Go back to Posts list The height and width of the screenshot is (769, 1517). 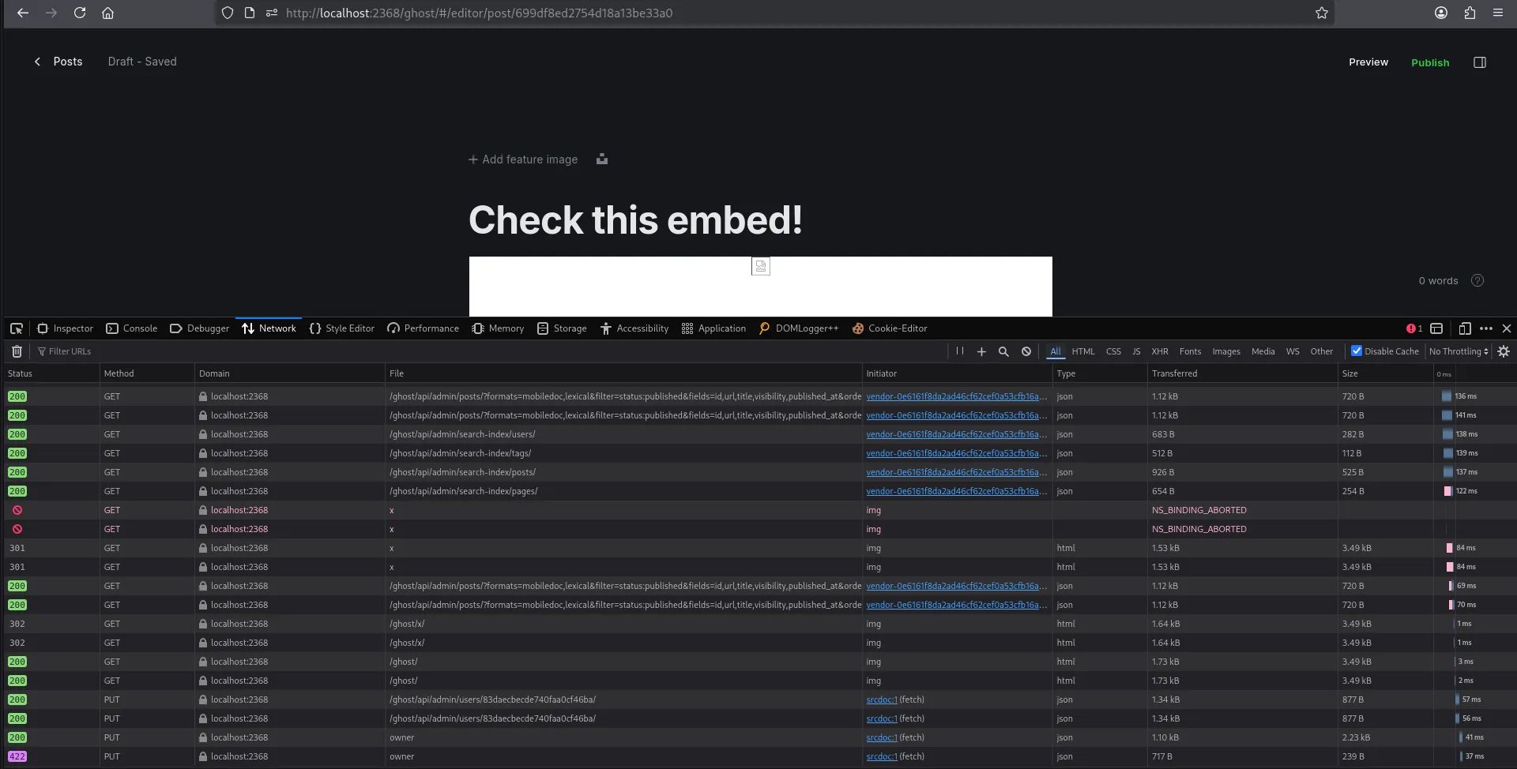pos(58,62)
